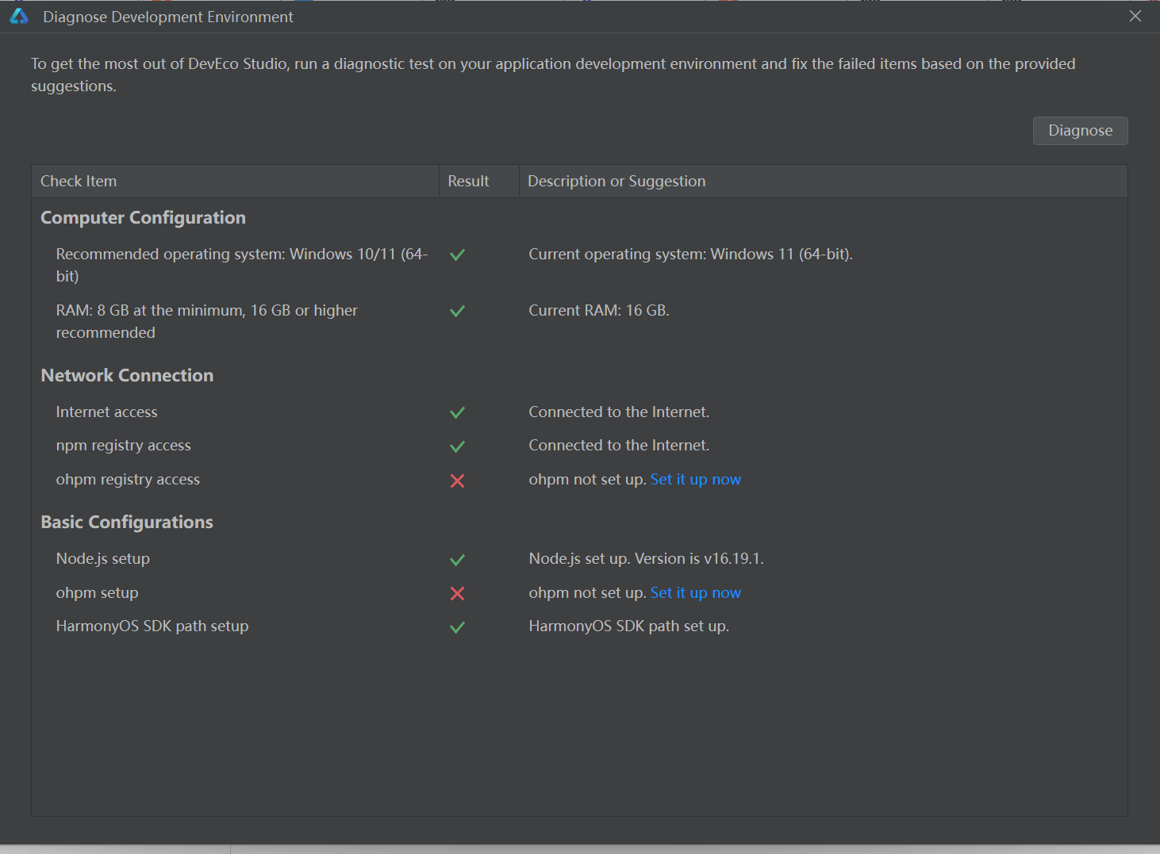Click the green check for operating system

[457, 255]
